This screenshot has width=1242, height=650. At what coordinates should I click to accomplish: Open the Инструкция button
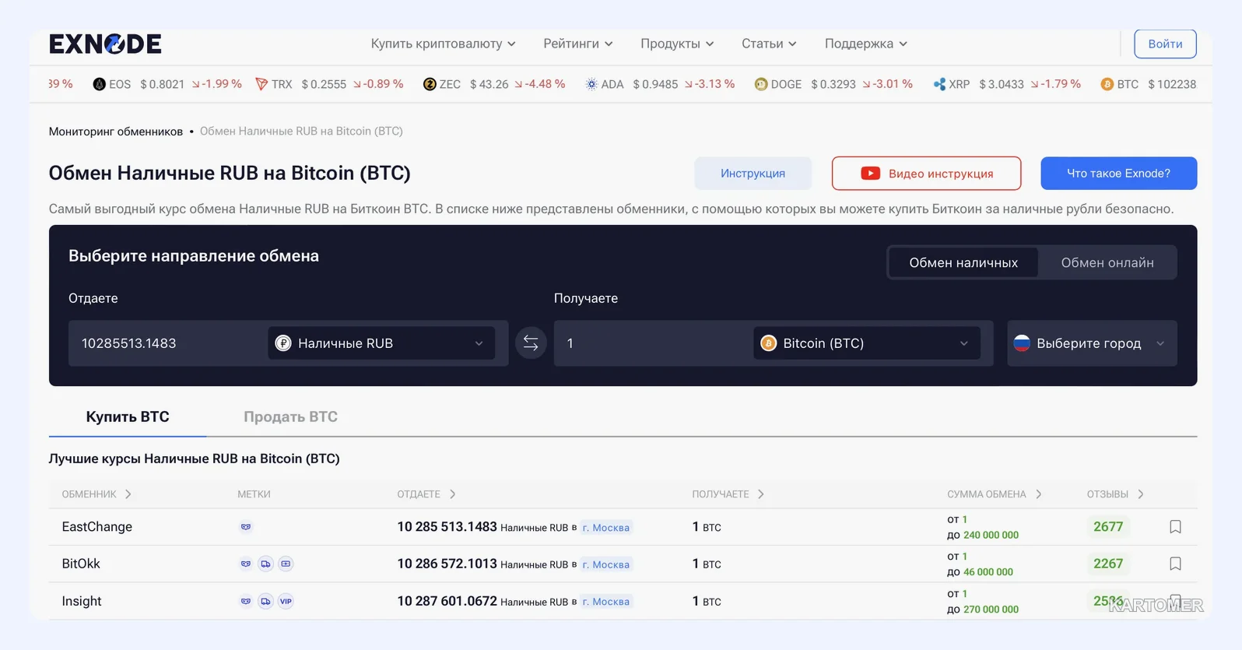(x=753, y=174)
